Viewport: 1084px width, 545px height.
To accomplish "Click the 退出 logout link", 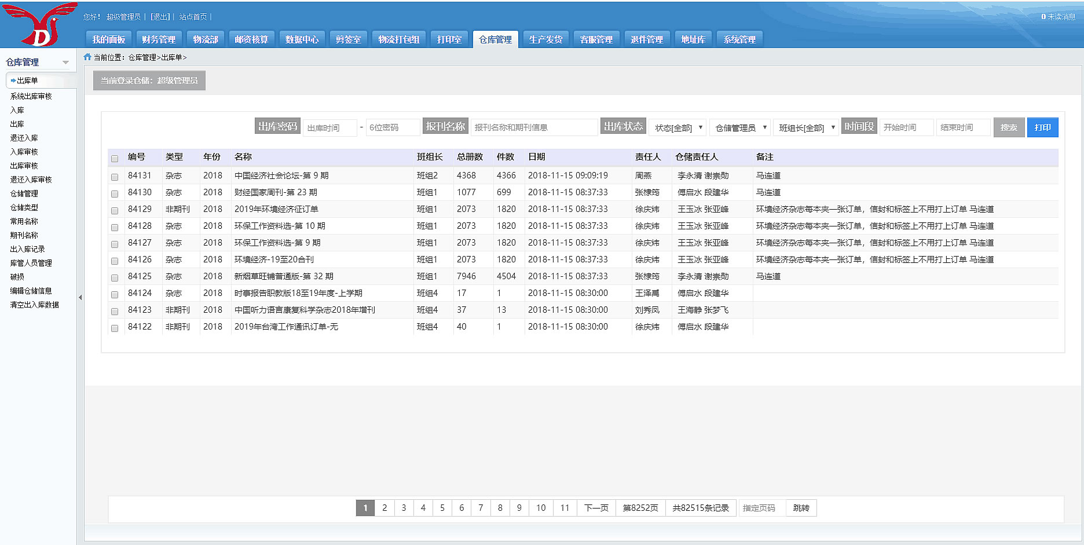I will pos(160,17).
